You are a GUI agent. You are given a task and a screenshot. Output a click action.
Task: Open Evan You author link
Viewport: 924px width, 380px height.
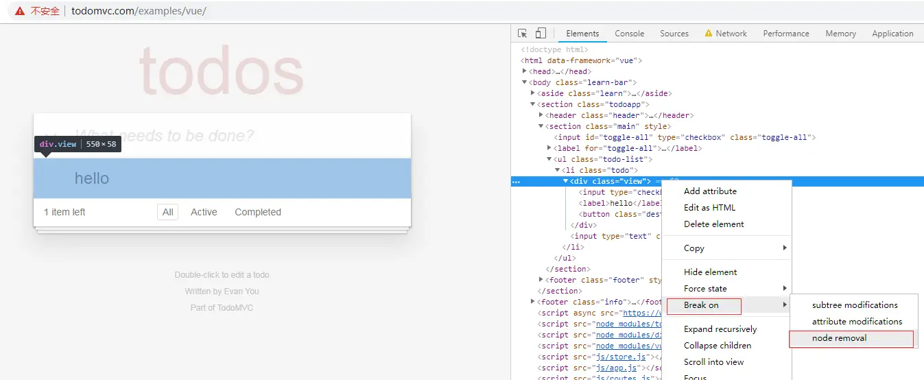tap(241, 292)
